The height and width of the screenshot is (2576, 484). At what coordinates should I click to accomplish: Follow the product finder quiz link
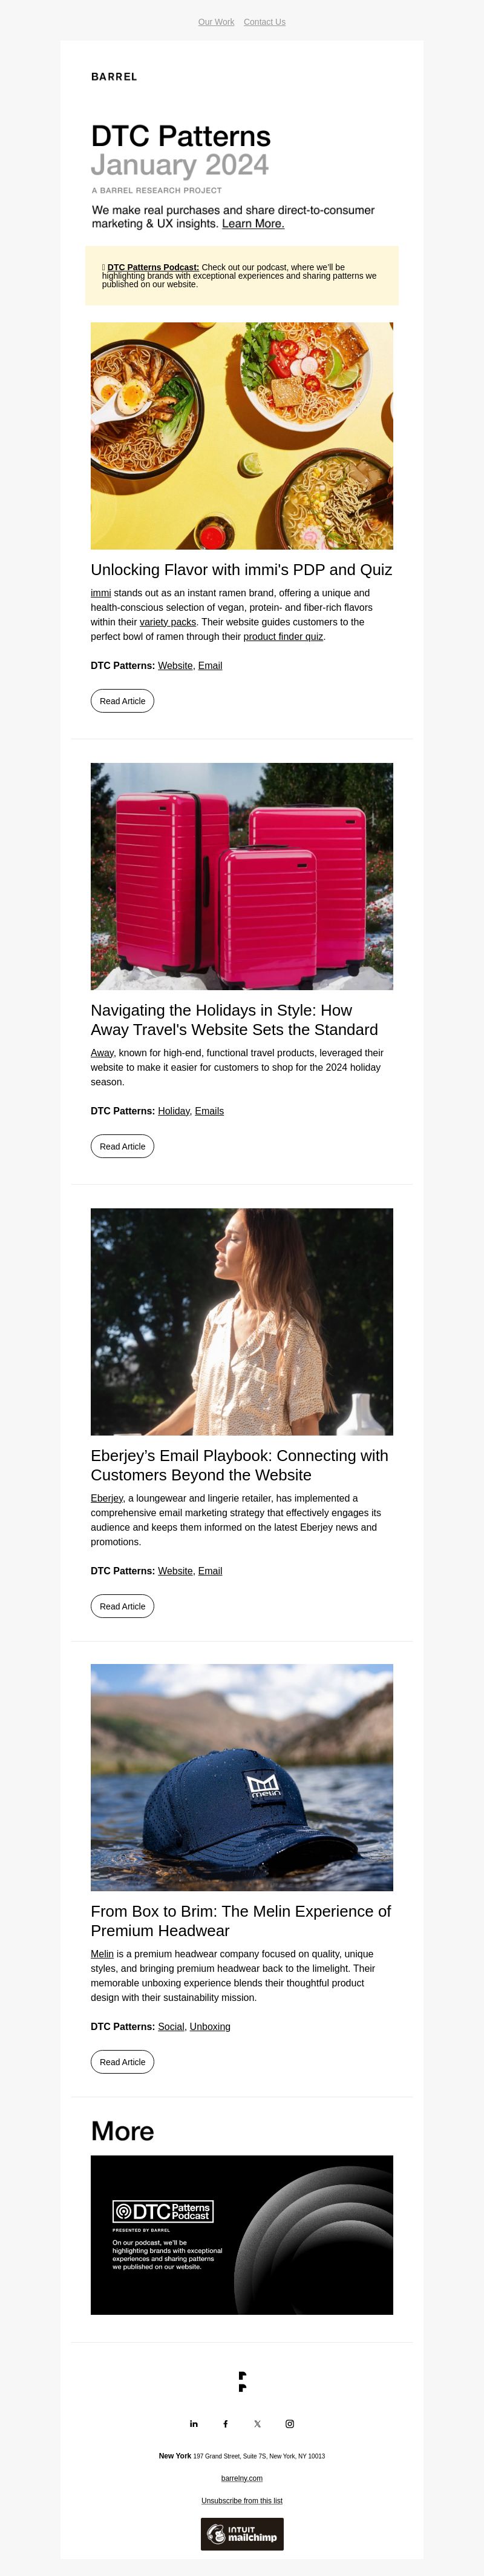283,636
